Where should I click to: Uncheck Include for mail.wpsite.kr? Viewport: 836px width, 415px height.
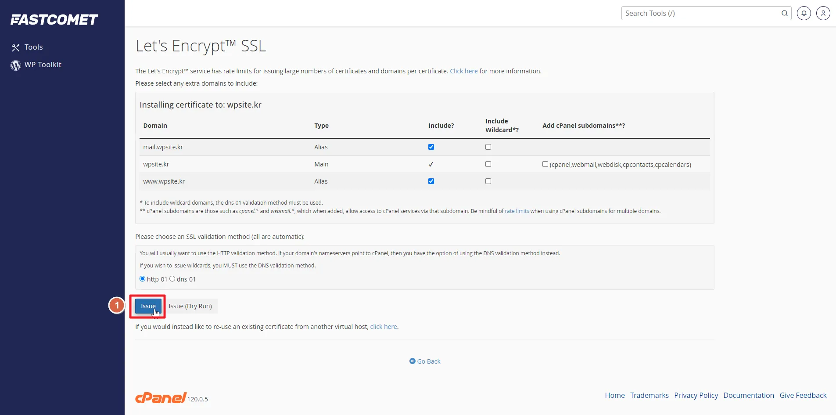[x=431, y=147]
